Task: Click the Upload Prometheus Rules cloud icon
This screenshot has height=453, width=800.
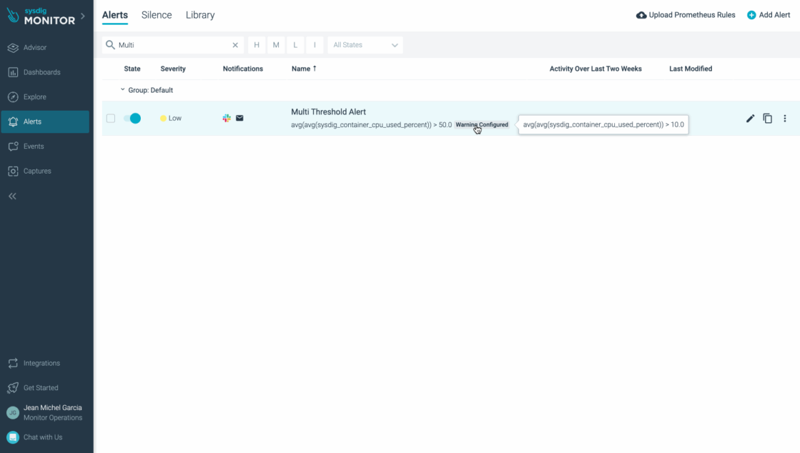Action: click(x=641, y=15)
